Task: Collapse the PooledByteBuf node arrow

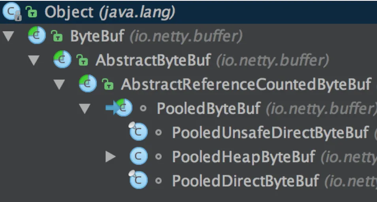Action: tap(85, 108)
